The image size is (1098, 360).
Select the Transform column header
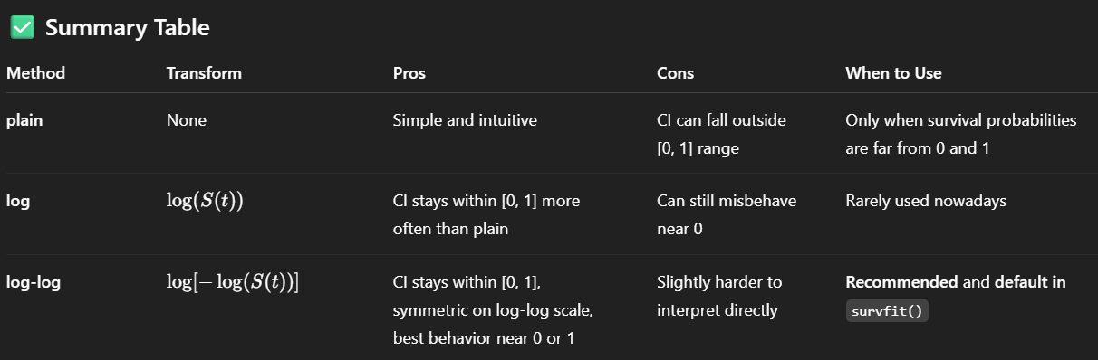(x=204, y=73)
